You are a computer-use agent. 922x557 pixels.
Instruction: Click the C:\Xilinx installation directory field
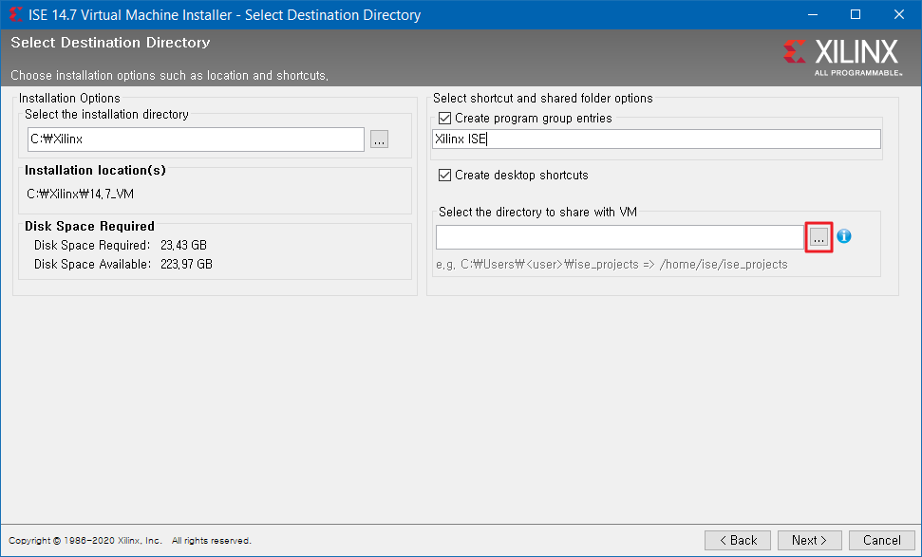click(x=196, y=139)
